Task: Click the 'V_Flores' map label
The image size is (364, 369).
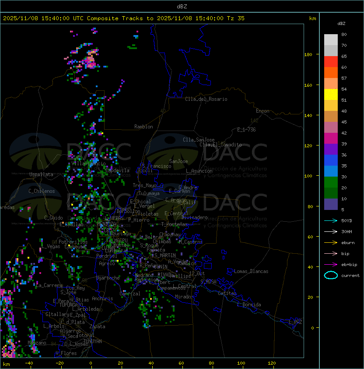Action: pyautogui.click(x=66, y=353)
